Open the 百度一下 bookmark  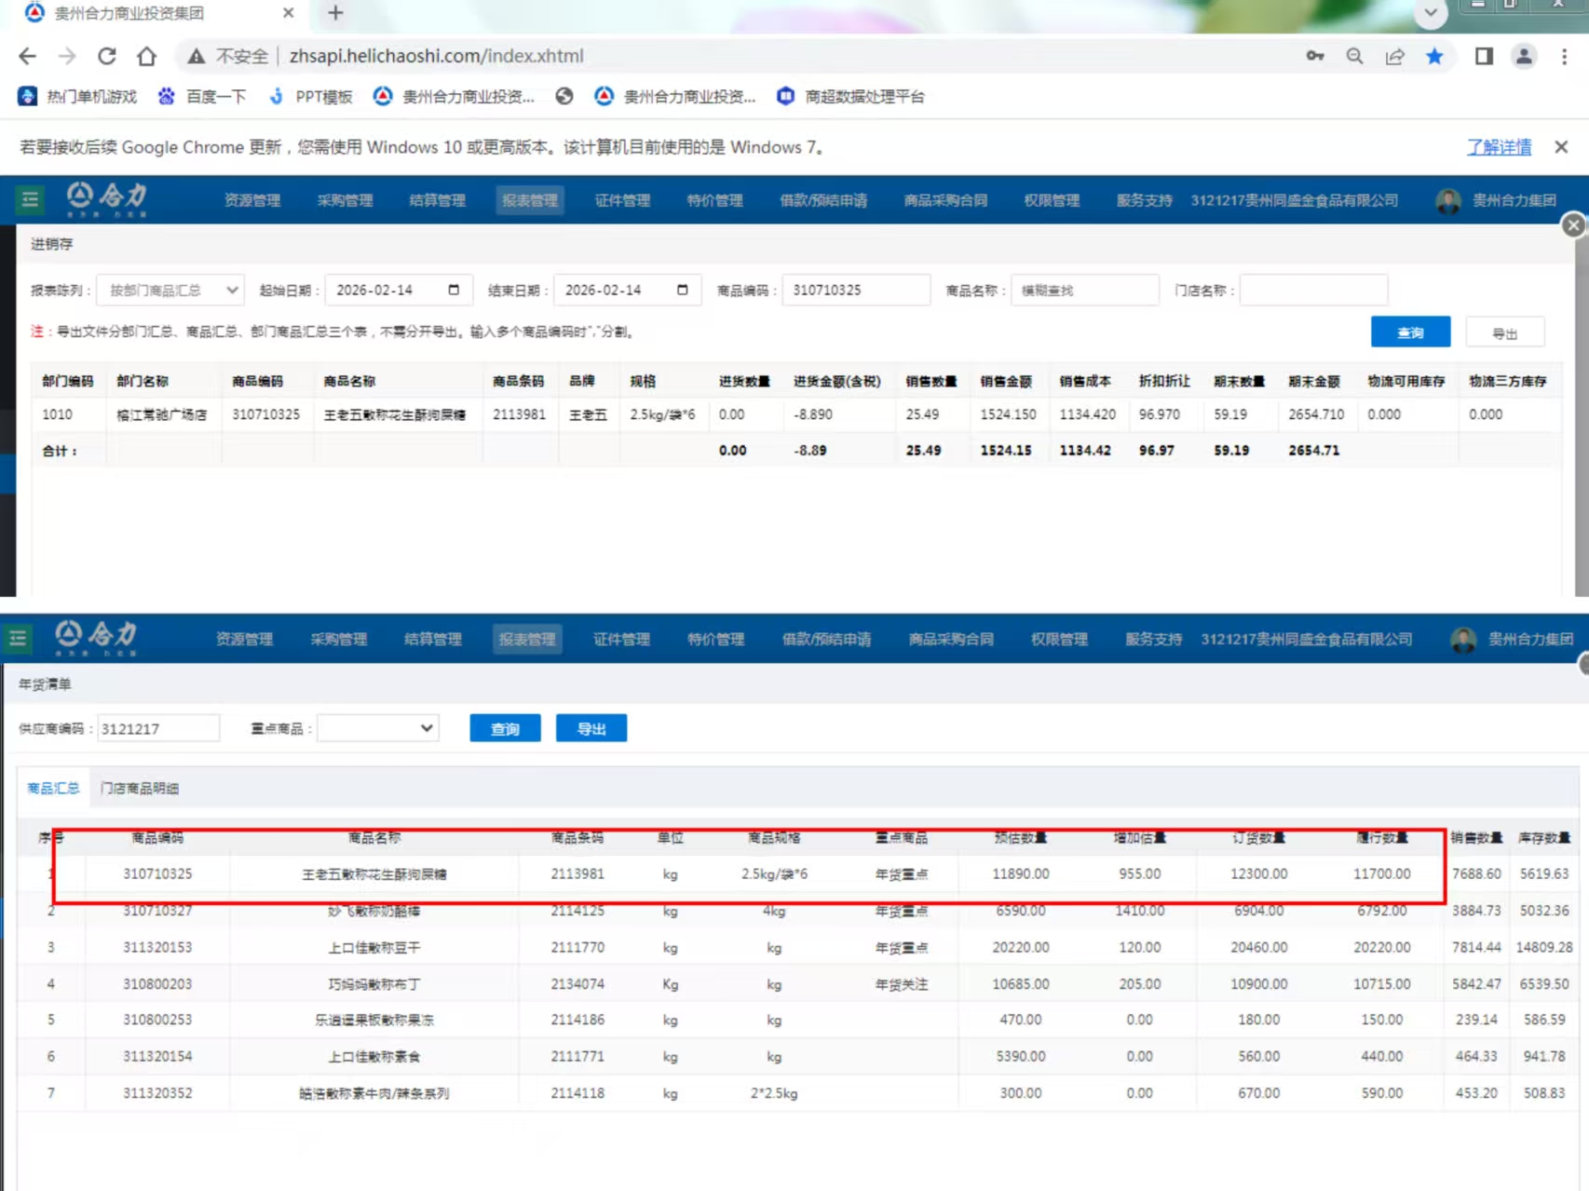pos(203,96)
